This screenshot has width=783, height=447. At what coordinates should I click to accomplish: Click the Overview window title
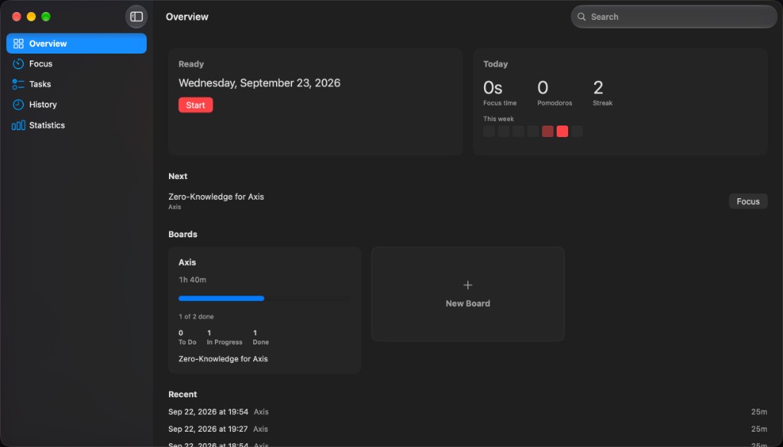pyautogui.click(x=187, y=17)
